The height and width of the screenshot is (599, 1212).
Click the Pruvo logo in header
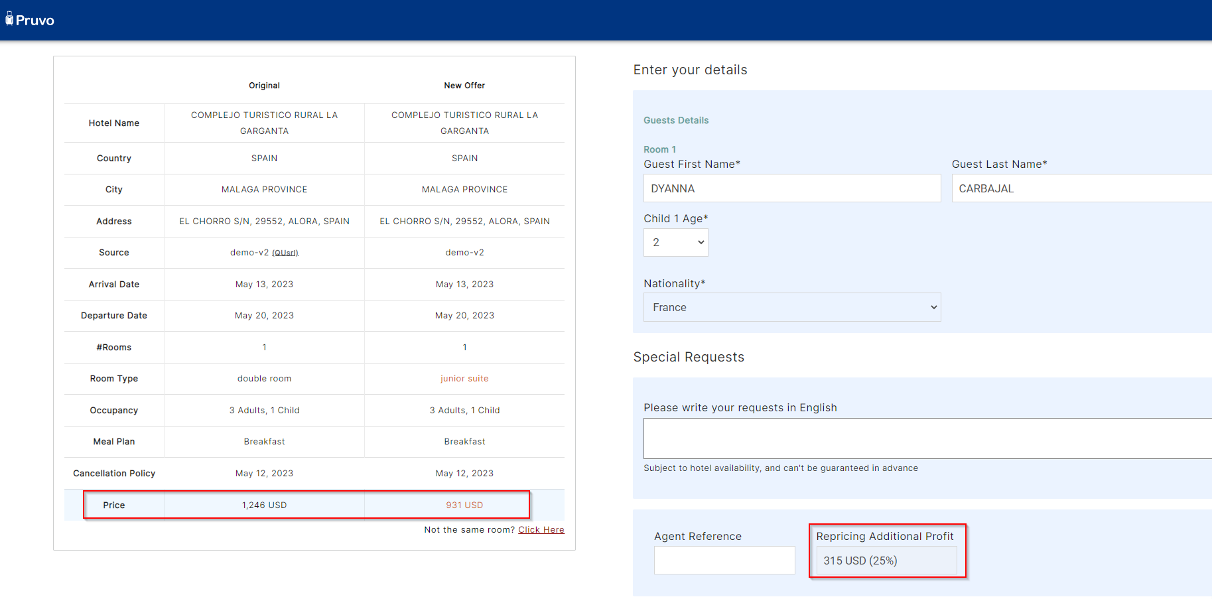pyautogui.click(x=30, y=20)
